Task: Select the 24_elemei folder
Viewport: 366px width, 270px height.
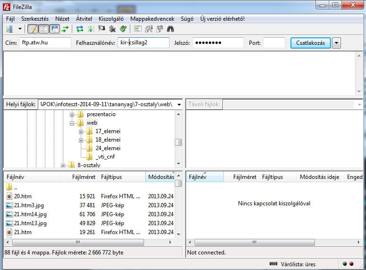Action: click(x=108, y=148)
